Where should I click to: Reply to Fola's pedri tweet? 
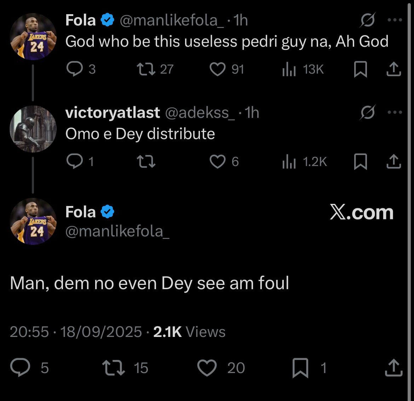[x=74, y=69]
